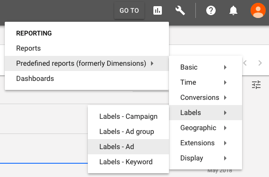
Task: Open the Tools wrench icon
Action: click(x=180, y=10)
